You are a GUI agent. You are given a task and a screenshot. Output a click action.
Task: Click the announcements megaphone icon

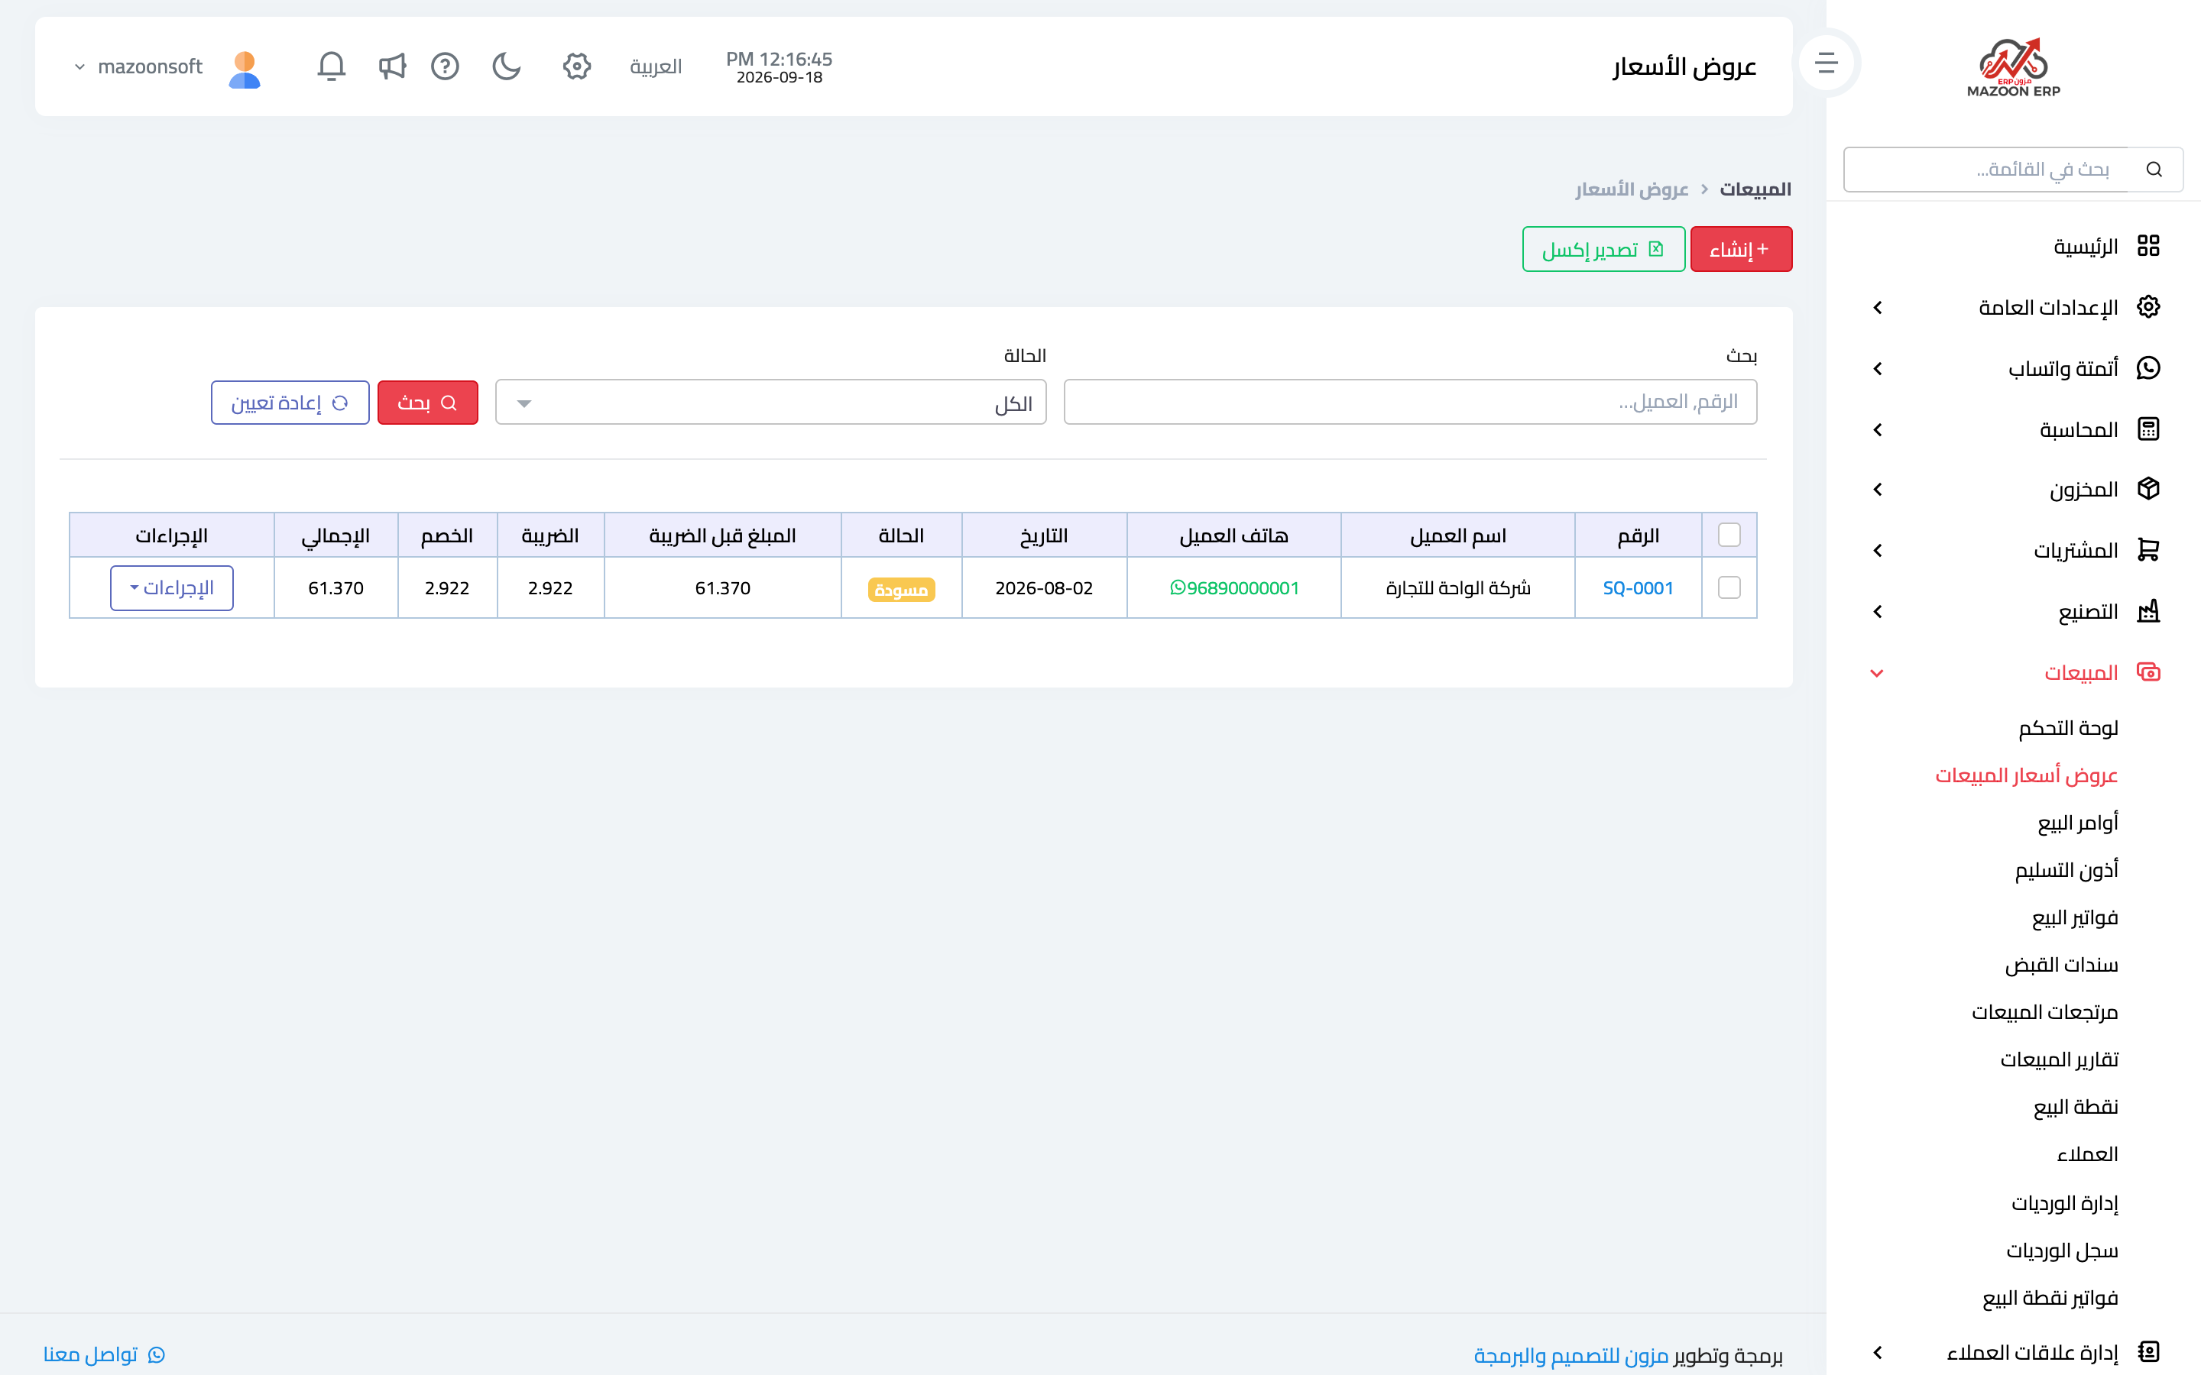[391, 66]
